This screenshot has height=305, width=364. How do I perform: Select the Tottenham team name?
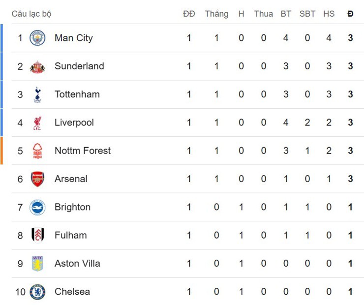click(x=77, y=94)
